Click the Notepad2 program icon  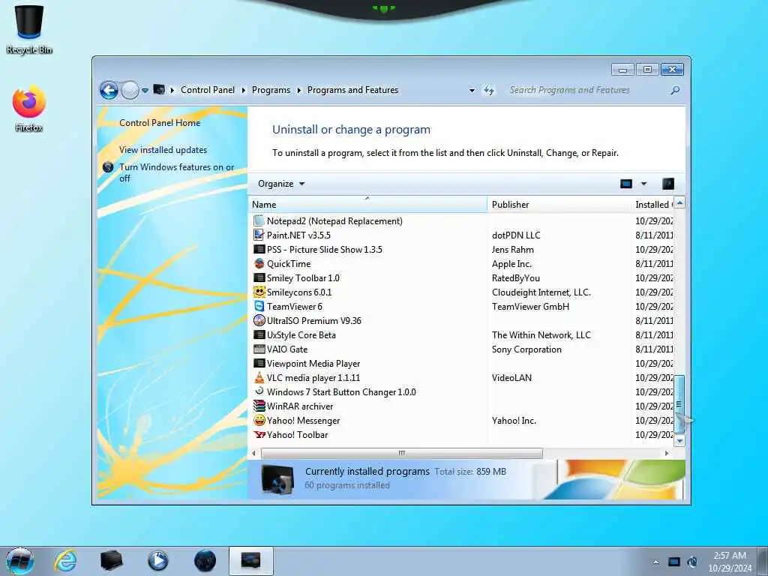tap(259, 221)
